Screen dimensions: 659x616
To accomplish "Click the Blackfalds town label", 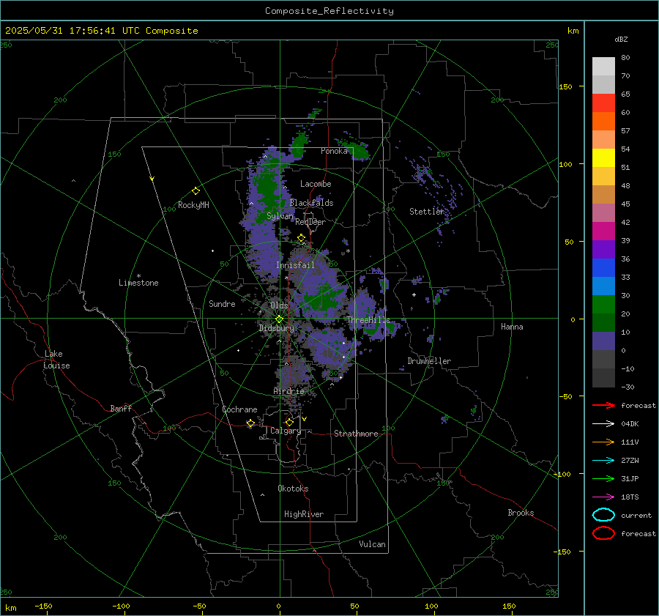I will pos(311,203).
